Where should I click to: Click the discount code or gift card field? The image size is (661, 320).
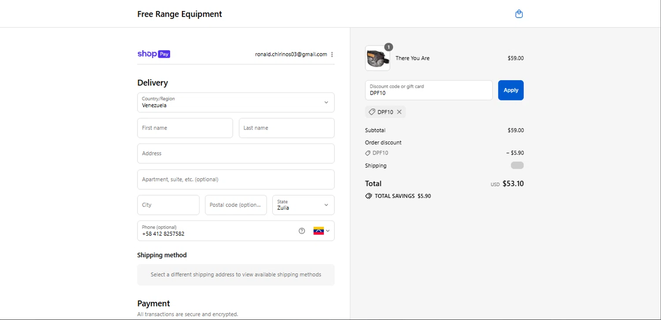429,90
